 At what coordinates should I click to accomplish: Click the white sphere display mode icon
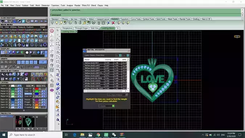tap(27, 52)
